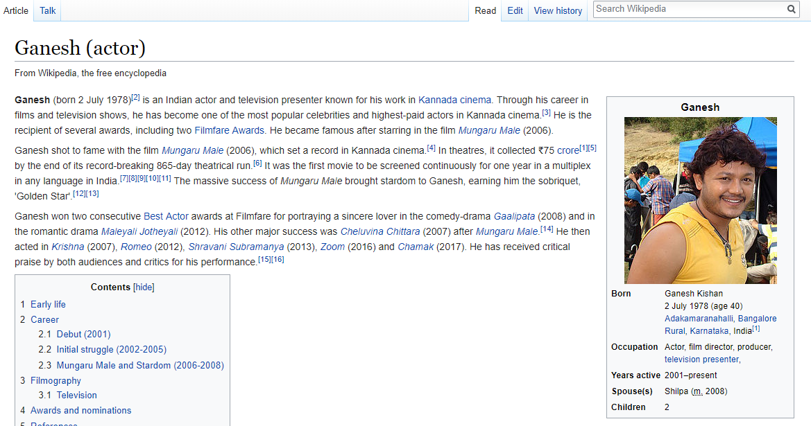Image resolution: width=811 pixels, height=426 pixels.
Task: Open the television presenter link in infobox
Action: click(701, 360)
